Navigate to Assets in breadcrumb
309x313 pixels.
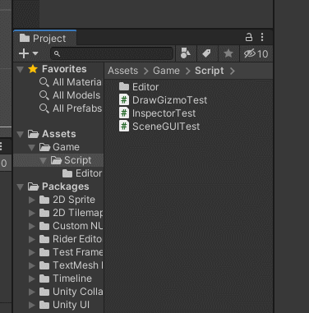tap(122, 71)
